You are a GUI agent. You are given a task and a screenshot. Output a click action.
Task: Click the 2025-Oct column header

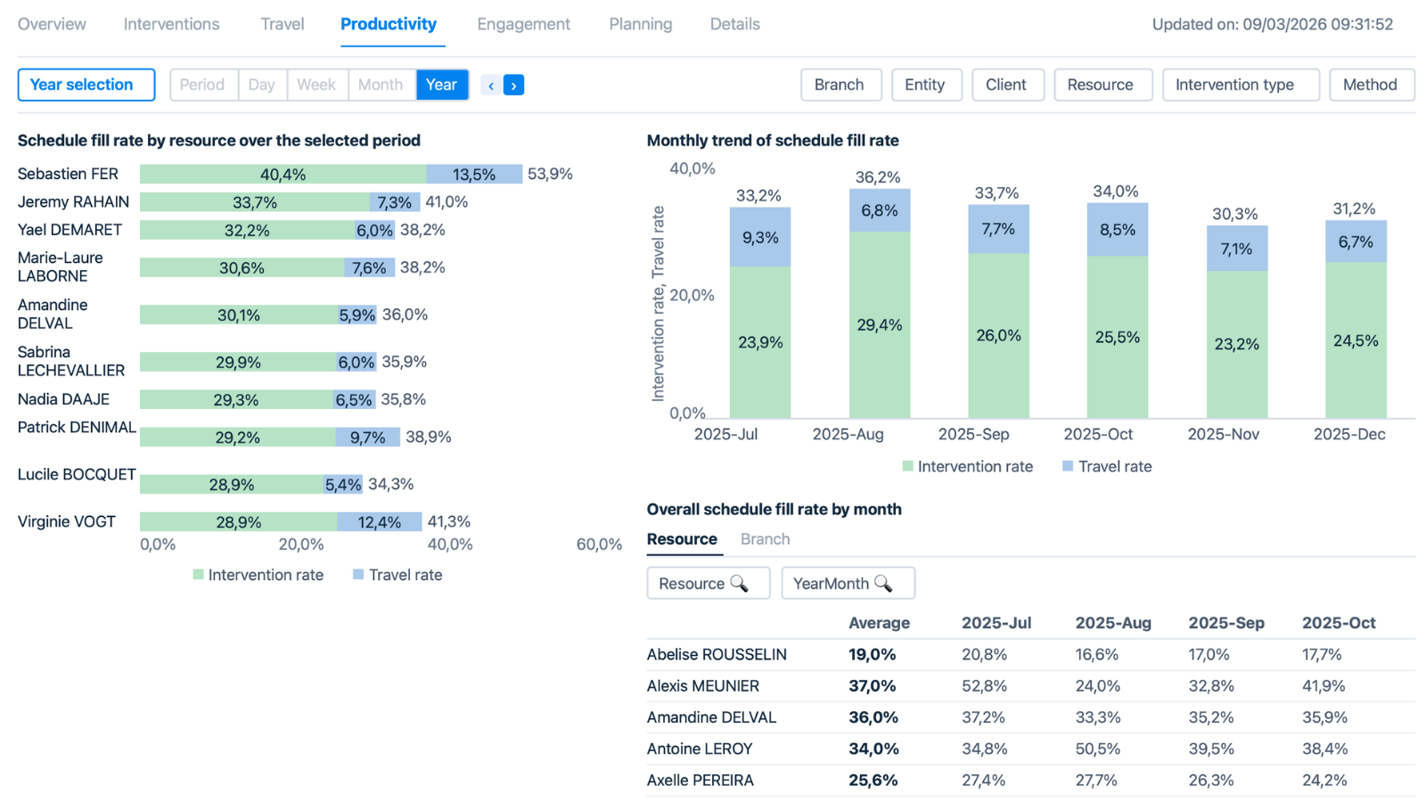(1339, 623)
